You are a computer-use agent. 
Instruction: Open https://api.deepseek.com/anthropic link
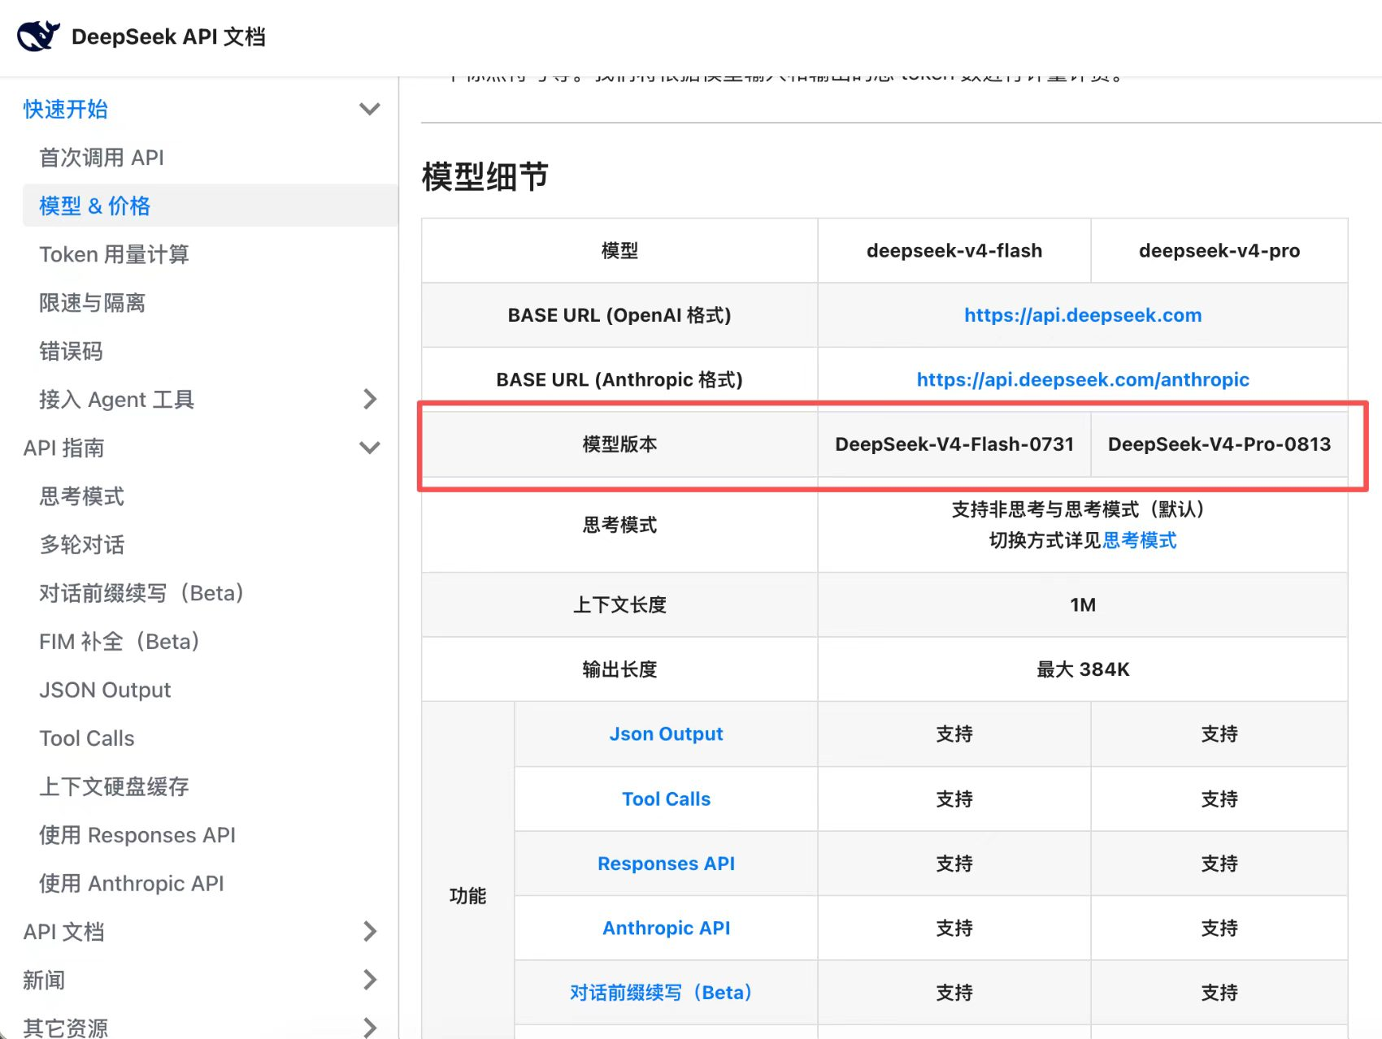(x=1083, y=379)
